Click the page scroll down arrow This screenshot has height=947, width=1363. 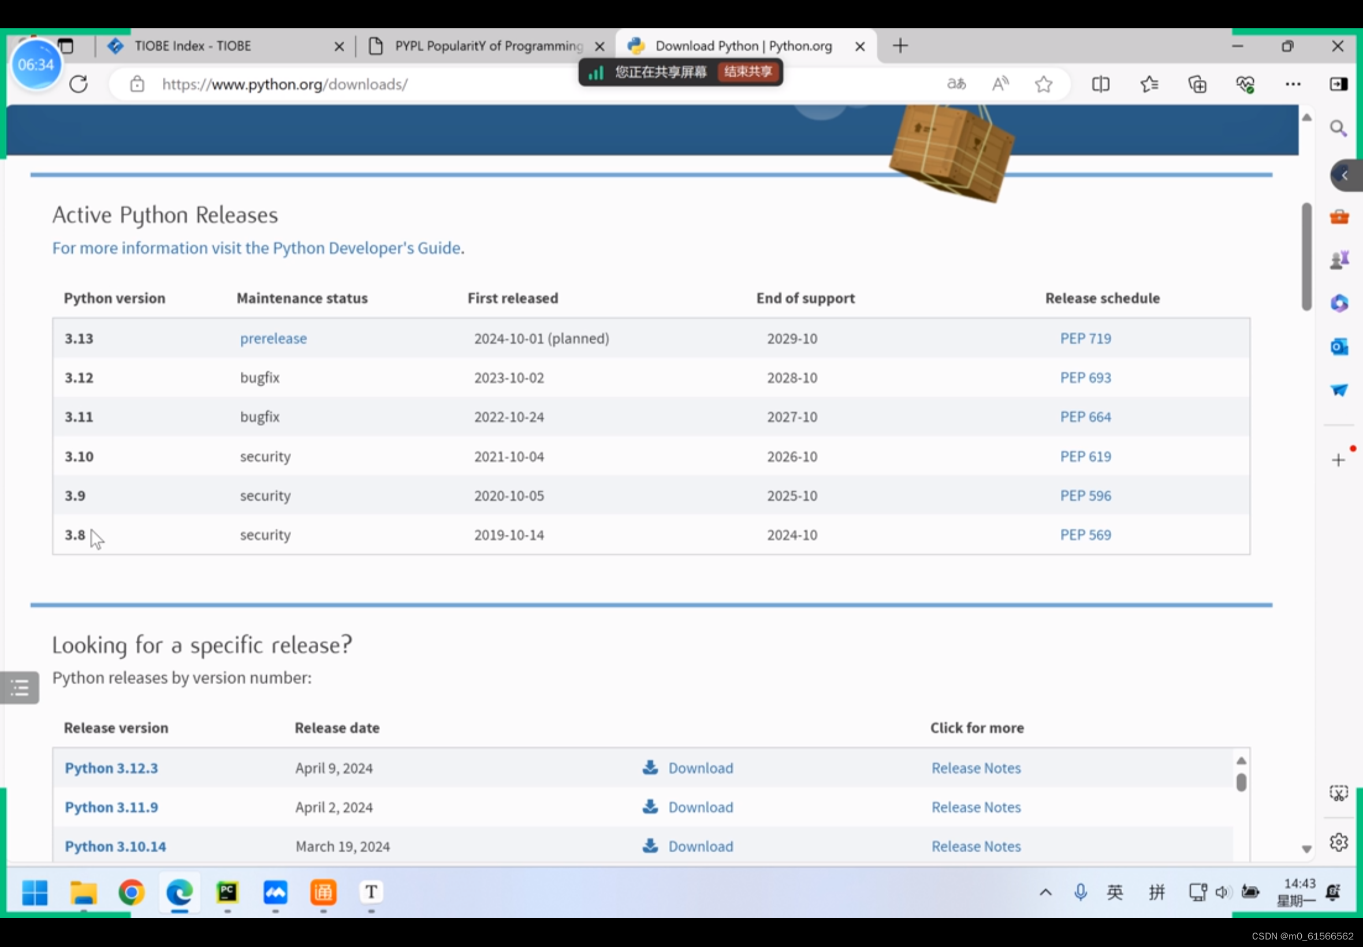1306,849
